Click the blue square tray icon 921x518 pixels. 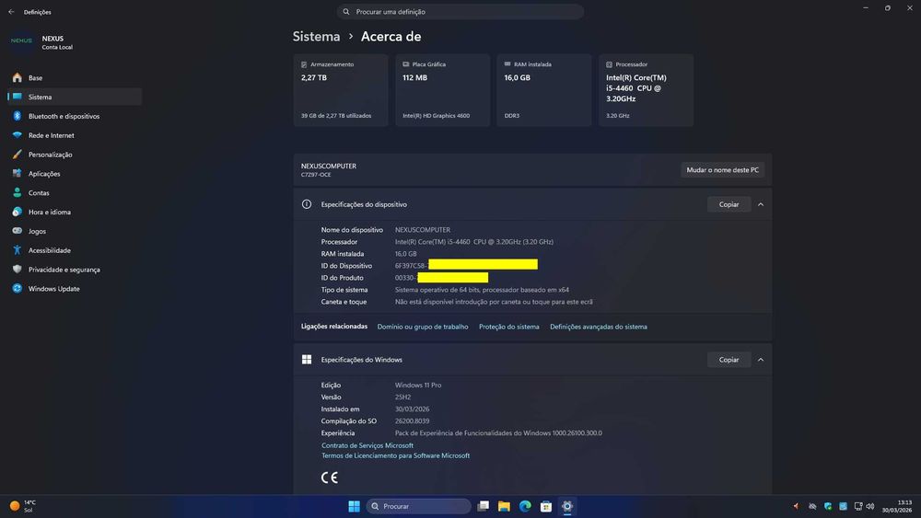click(843, 506)
